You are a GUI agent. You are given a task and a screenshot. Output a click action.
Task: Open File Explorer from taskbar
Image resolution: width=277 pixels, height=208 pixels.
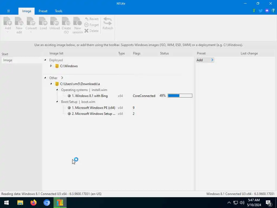pos(20,203)
